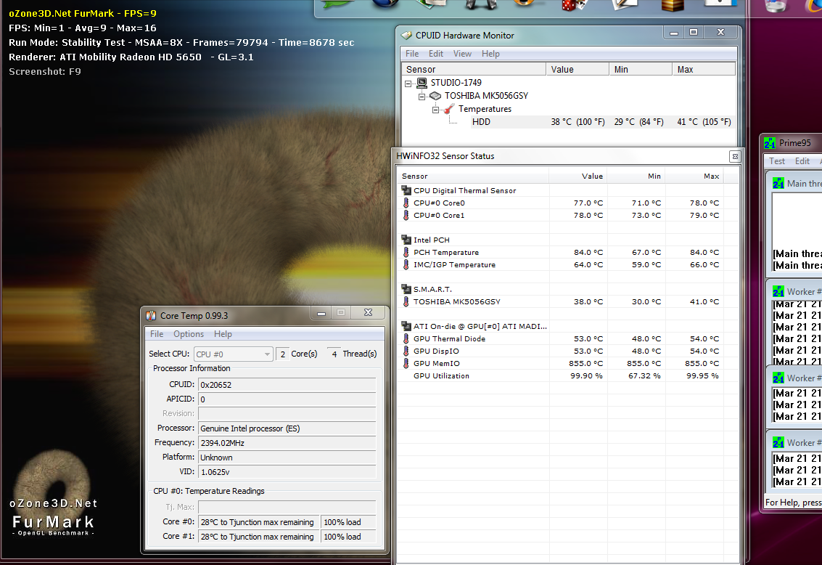Click the Platform field showing Unknown
Screen dimensions: 822x565
(287, 458)
